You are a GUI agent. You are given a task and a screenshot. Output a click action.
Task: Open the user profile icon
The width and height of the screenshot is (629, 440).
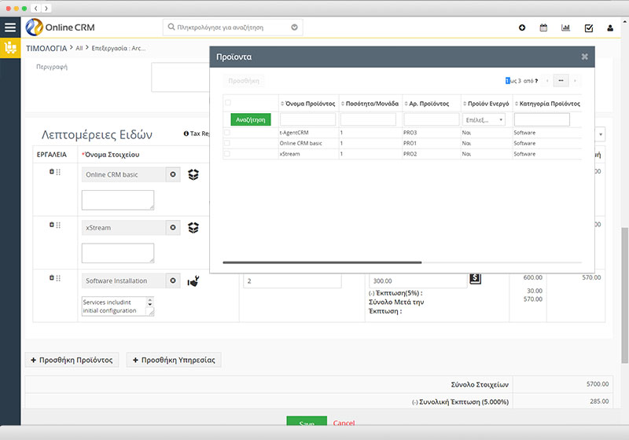click(x=610, y=28)
